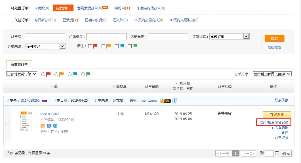Click the V4 crown buyer level badge
Screen dimensions: 301x163
coord(165,101)
